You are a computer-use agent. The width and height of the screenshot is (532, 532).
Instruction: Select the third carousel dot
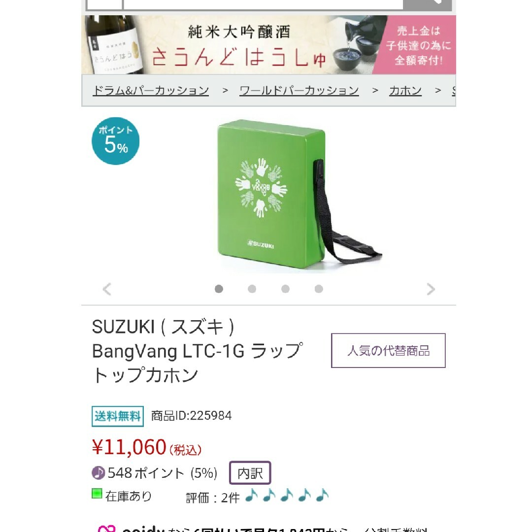coord(285,289)
